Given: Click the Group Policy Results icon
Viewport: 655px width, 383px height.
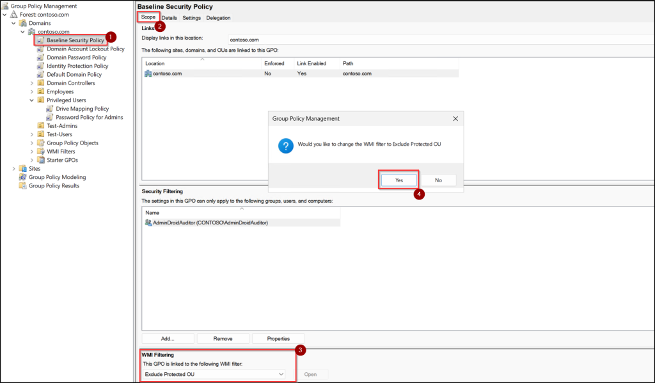Looking at the screenshot, I should (23, 185).
